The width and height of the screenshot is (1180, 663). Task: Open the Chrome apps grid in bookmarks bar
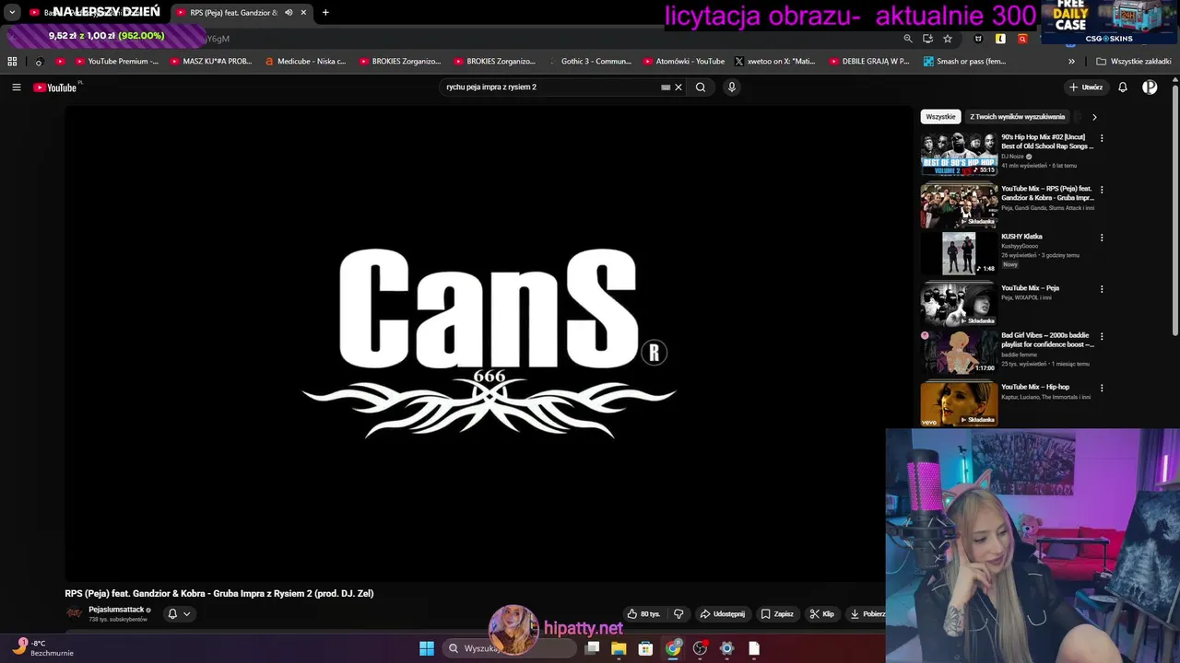click(x=12, y=62)
